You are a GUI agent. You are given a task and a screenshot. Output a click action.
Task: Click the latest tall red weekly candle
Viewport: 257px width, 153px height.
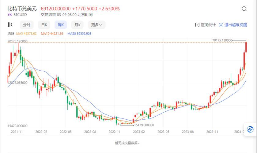(x=246, y=47)
